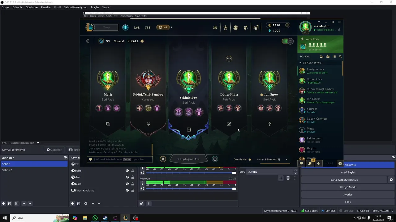
Task: Move scene up arrow in Sahneler
Action: coord(24,203)
